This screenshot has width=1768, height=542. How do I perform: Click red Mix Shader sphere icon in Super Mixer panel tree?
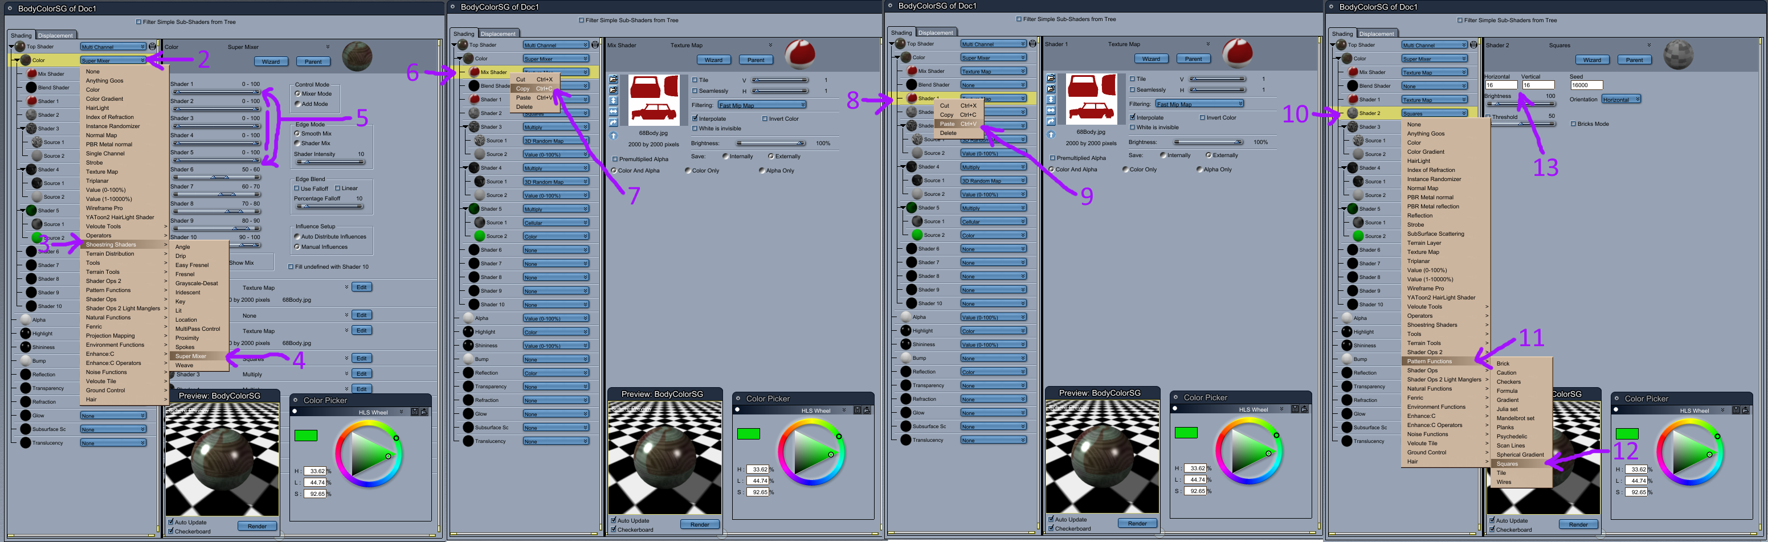(31, 74)
